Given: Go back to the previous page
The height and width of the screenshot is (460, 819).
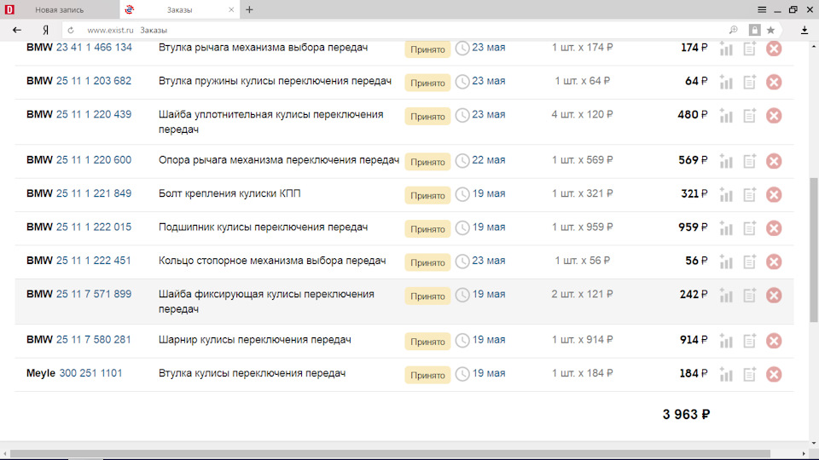Looking at the screenshot, I should point(17,31).
